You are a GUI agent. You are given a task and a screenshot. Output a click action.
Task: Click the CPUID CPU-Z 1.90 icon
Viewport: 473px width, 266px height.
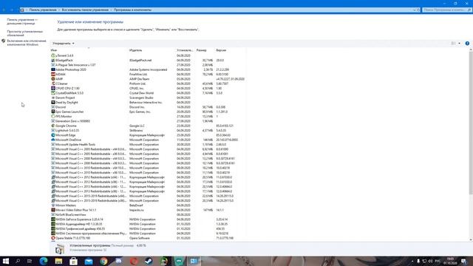click(x=53, y=89)
